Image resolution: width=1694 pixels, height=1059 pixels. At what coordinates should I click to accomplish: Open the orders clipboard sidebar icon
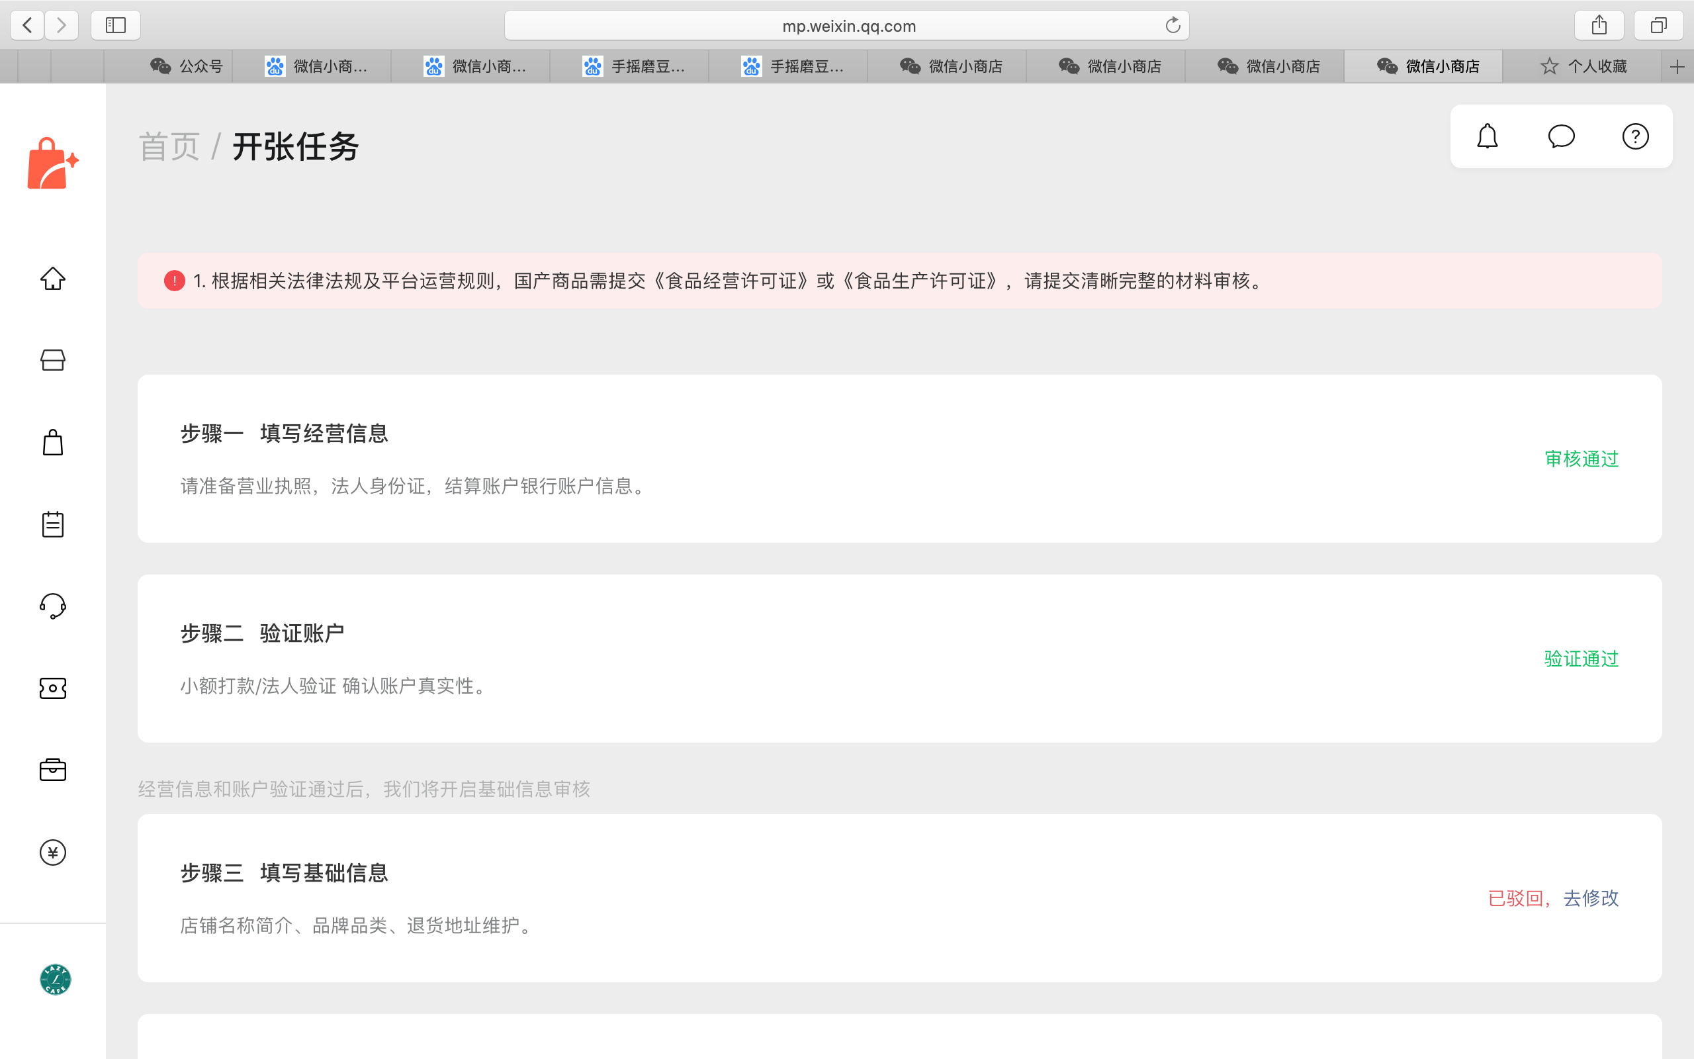52,524
